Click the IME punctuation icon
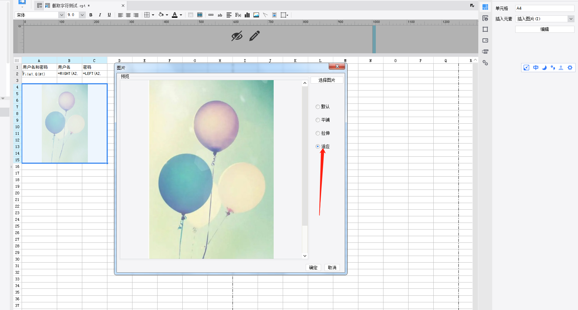 tap(553, 68)
